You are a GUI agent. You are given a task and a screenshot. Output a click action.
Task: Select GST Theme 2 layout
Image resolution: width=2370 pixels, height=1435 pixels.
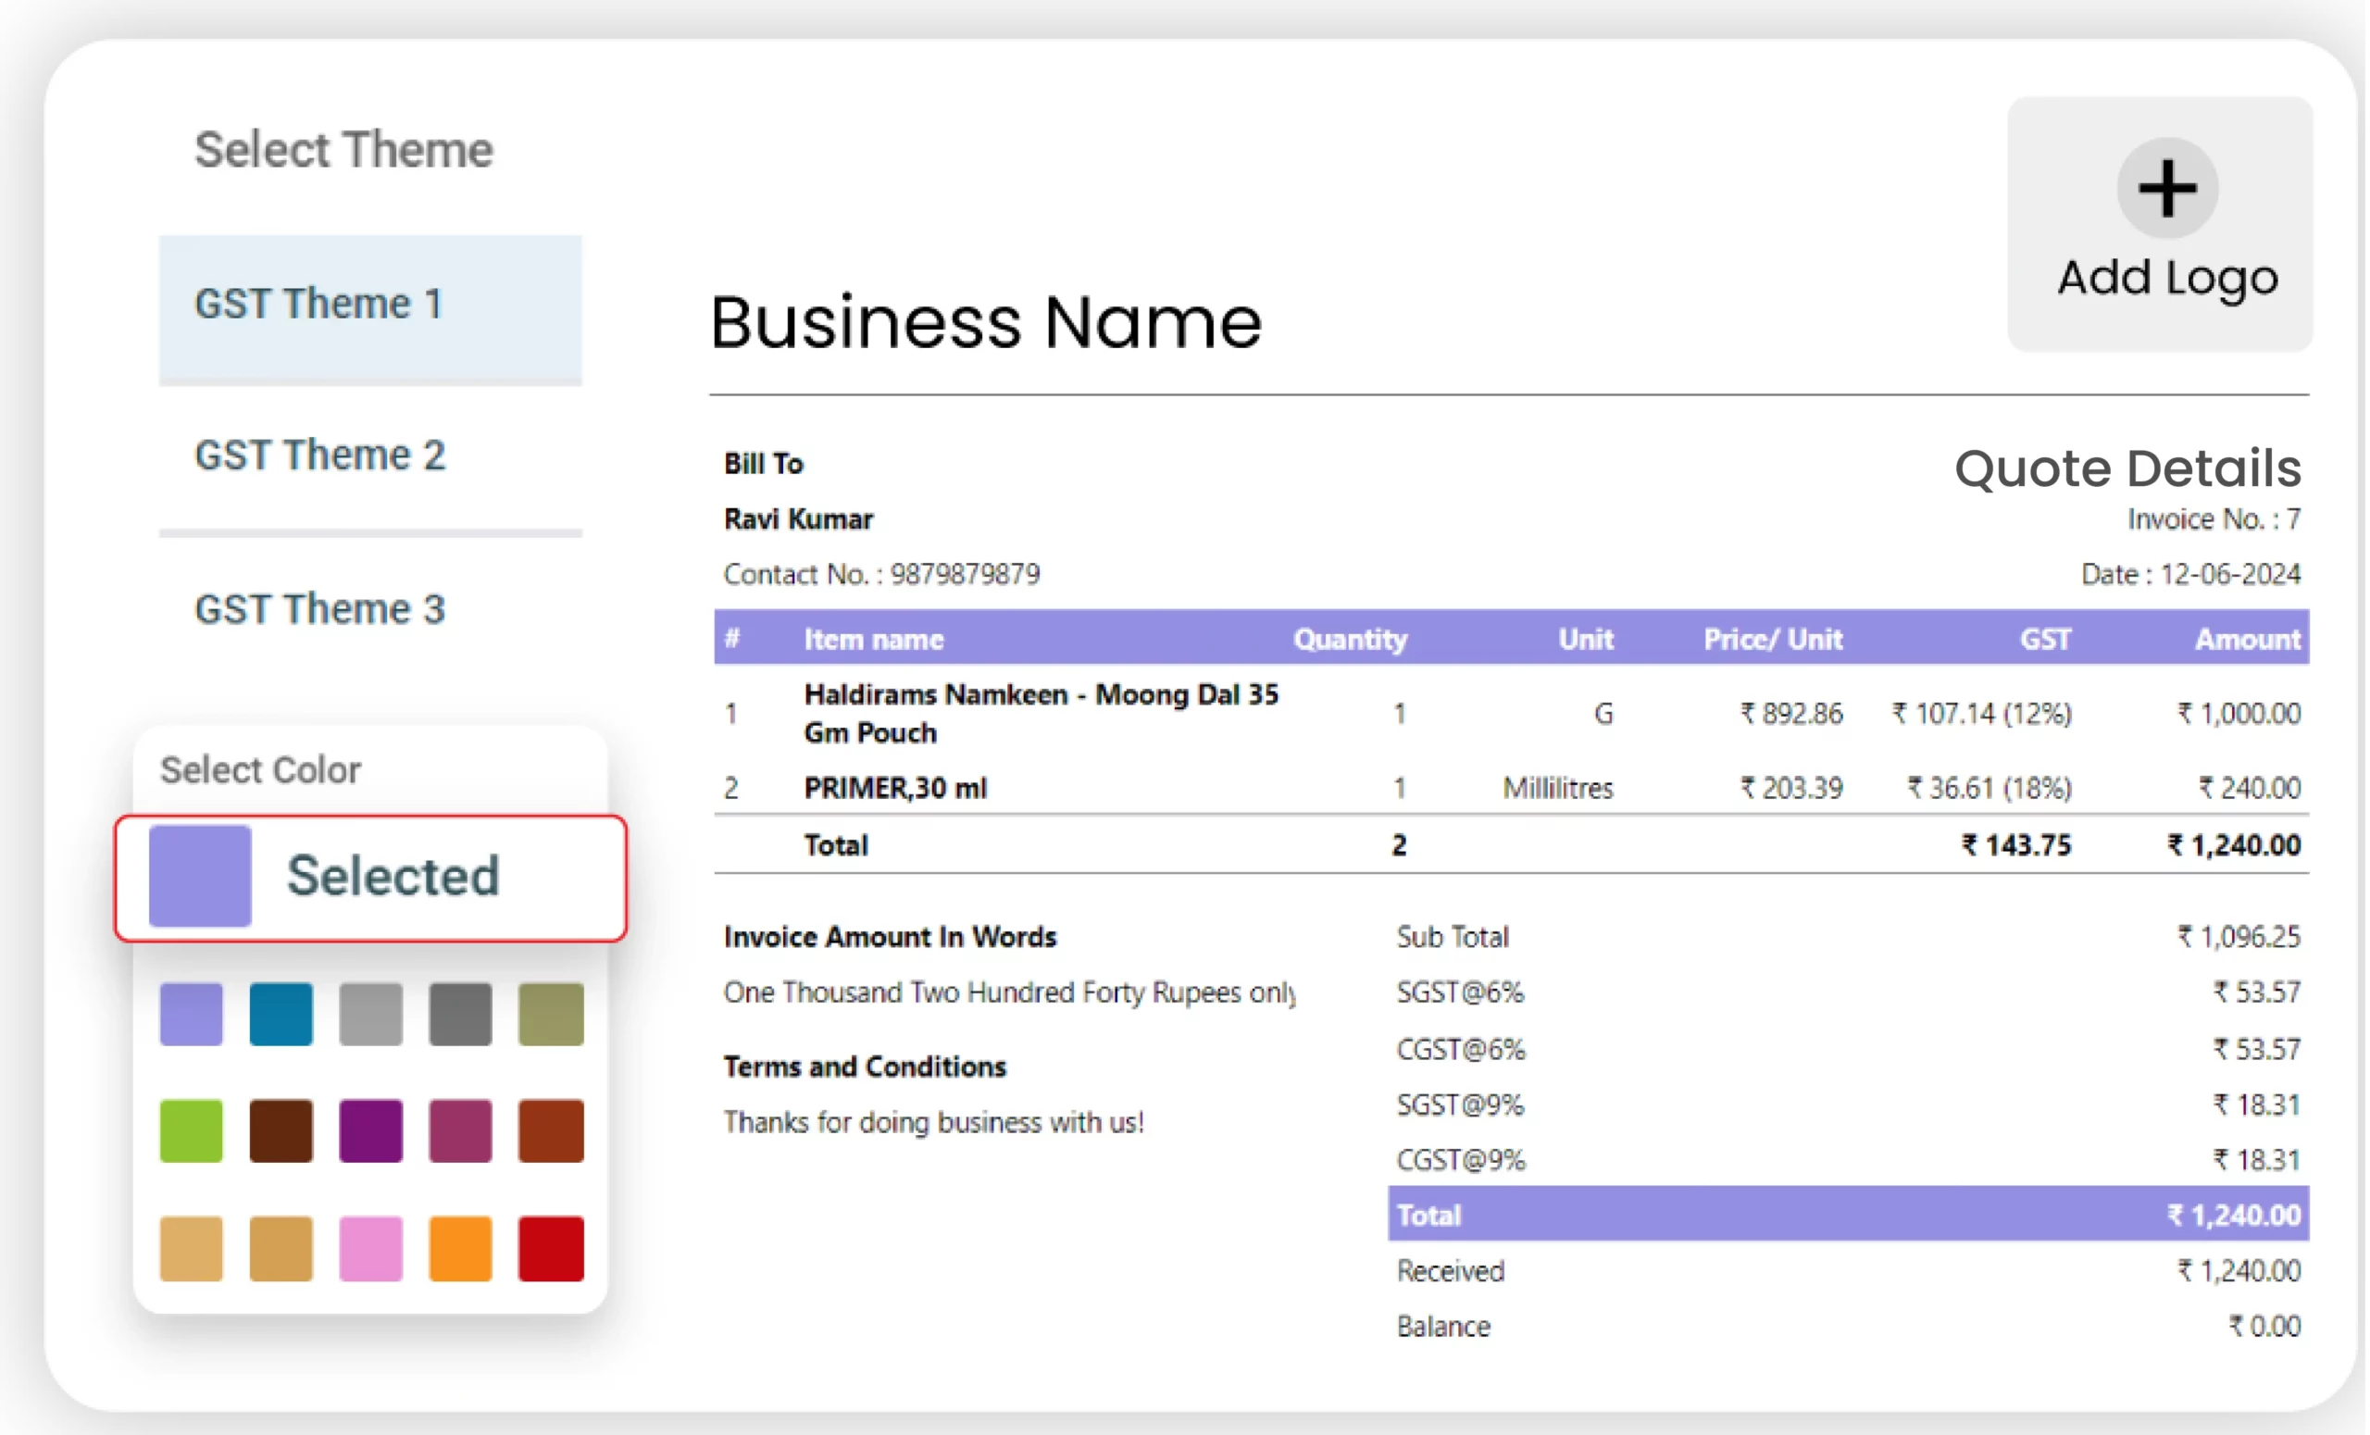(x=320, y=454)
